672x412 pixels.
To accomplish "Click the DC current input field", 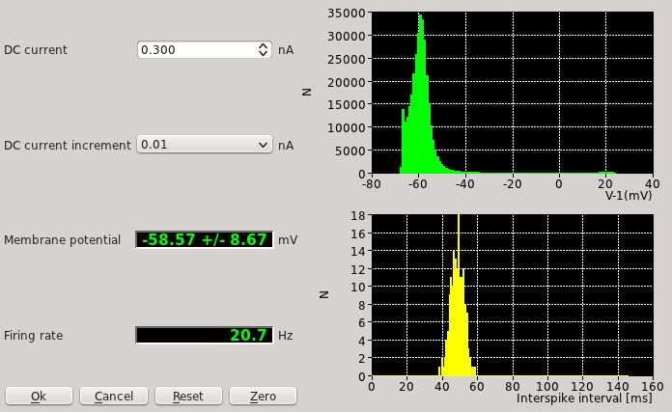I will coord(197,49).
